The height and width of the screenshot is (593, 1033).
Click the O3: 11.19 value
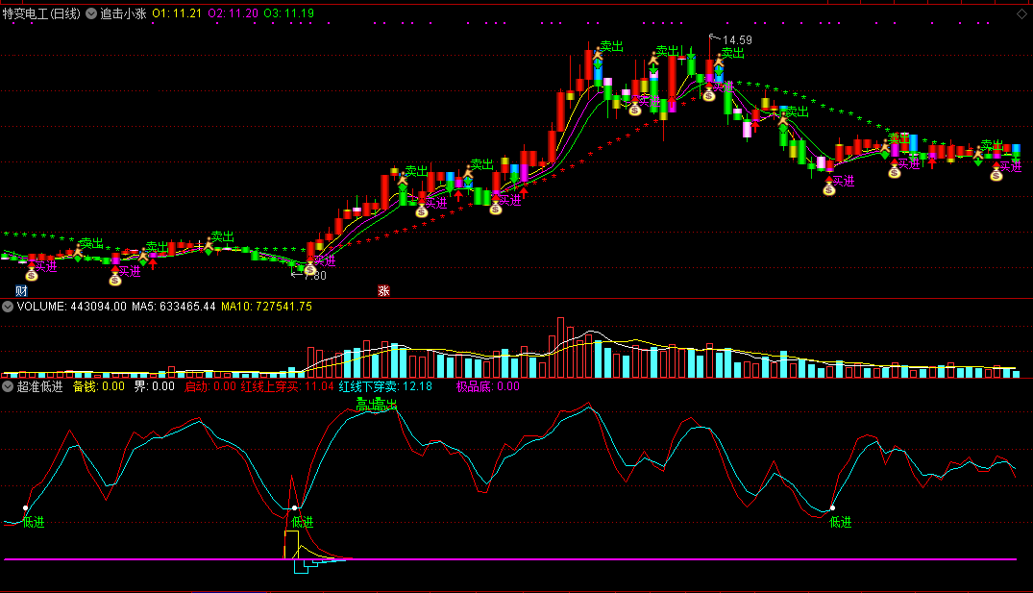pos(289,13)
